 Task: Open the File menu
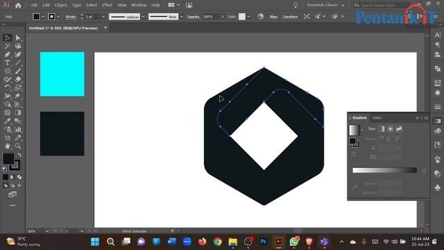(x=34, y=5)
